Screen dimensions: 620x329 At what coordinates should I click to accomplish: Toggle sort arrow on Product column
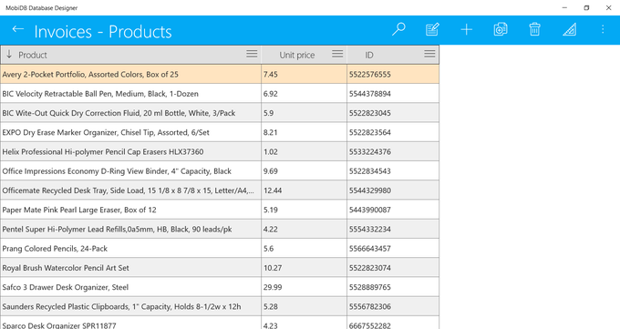tap(9, 54)
